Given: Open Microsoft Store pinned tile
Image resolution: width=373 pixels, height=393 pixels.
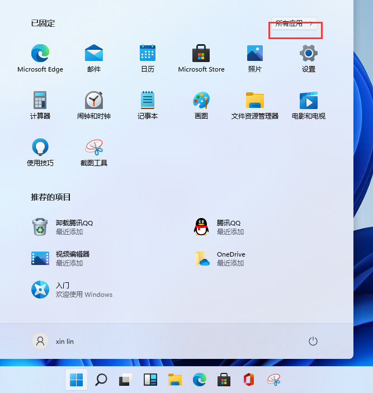Looking at the screenshot, I should (x=201, y=58).
